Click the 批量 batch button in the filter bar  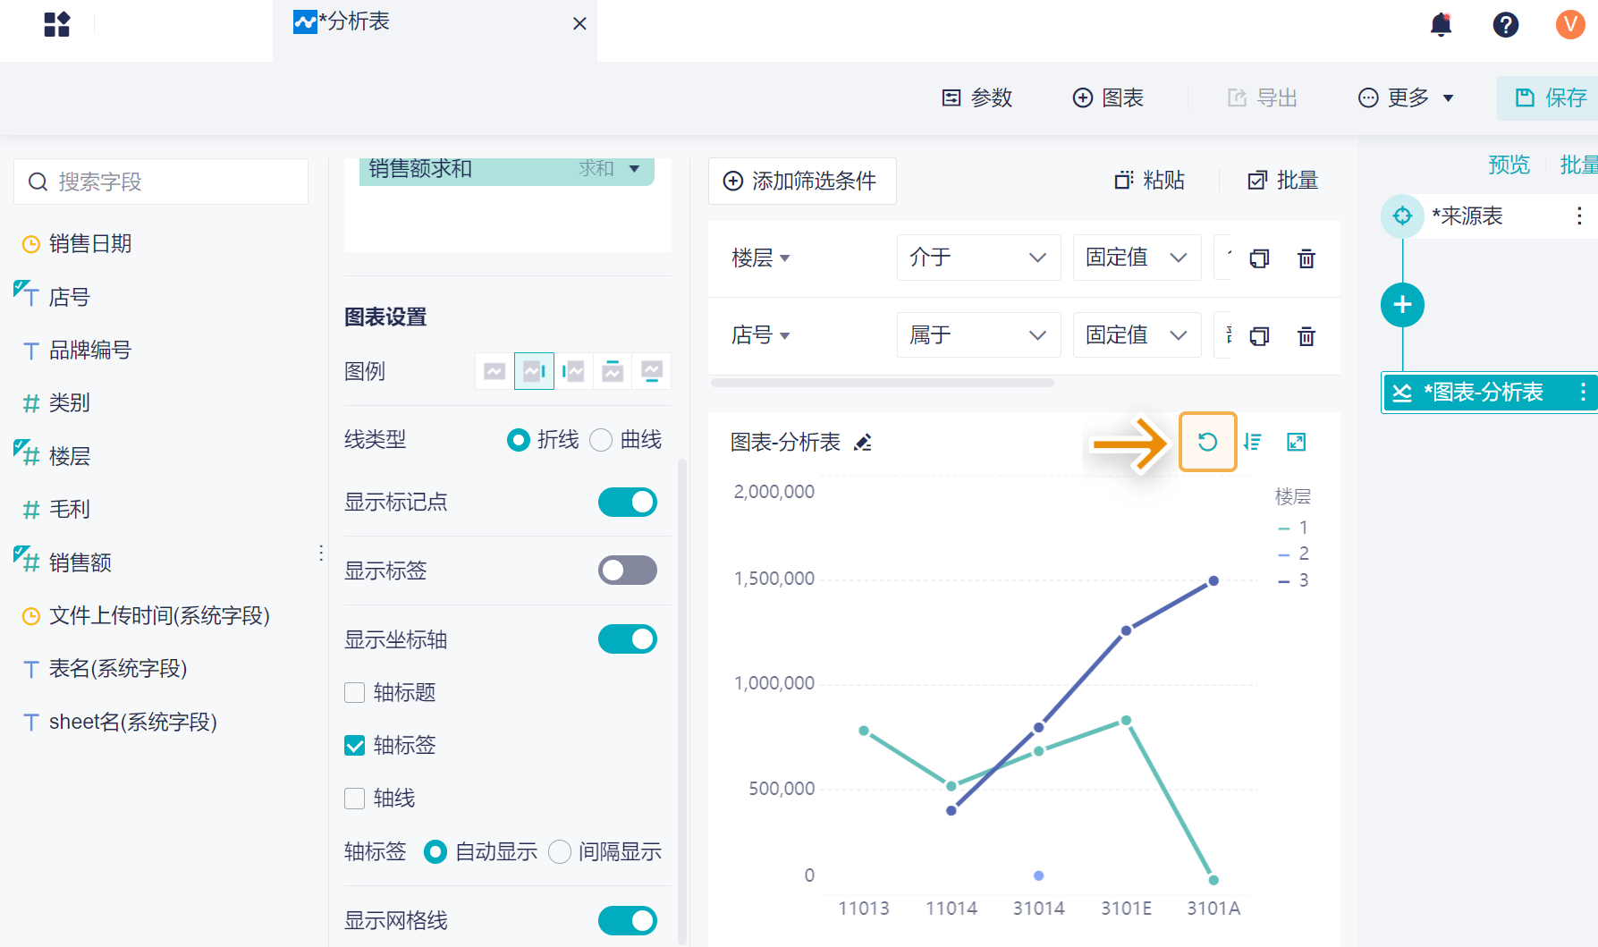point(1283,181)
